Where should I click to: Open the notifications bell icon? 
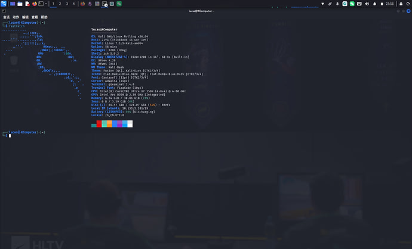375,4
